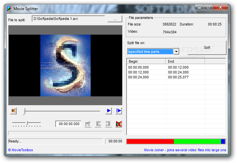Screen dimensions: 237x163
Task: Click the 00:00:00.000 time position field
Action: click(x=68, y=124)
